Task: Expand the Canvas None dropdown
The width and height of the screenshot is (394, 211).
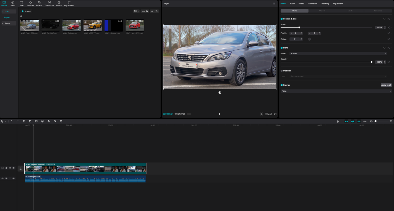Action: pos(336,91)
